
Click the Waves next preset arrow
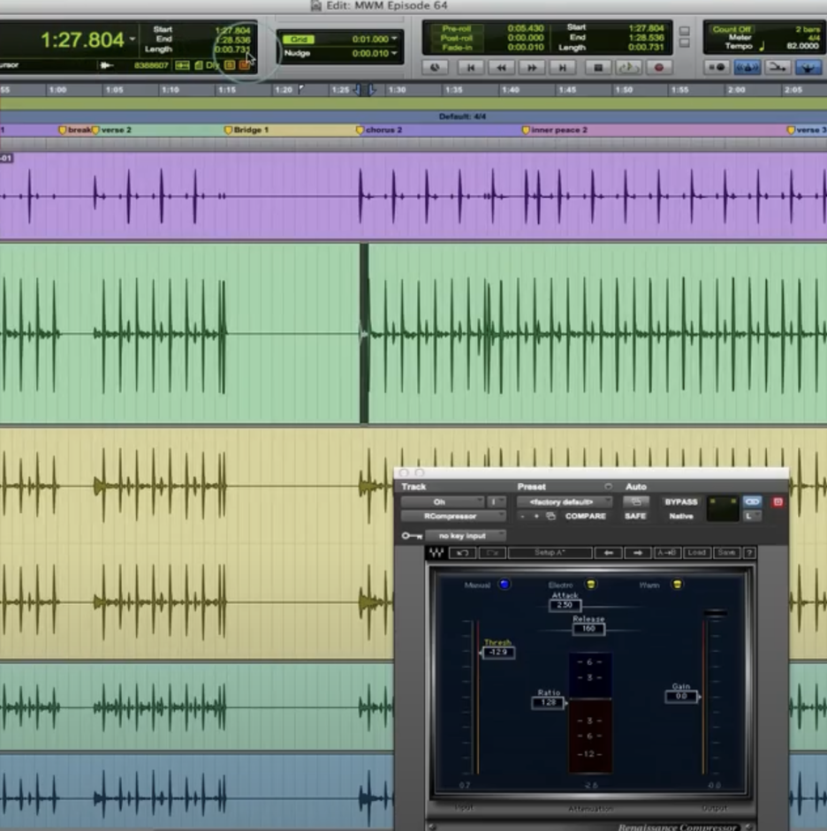point(638,553)
